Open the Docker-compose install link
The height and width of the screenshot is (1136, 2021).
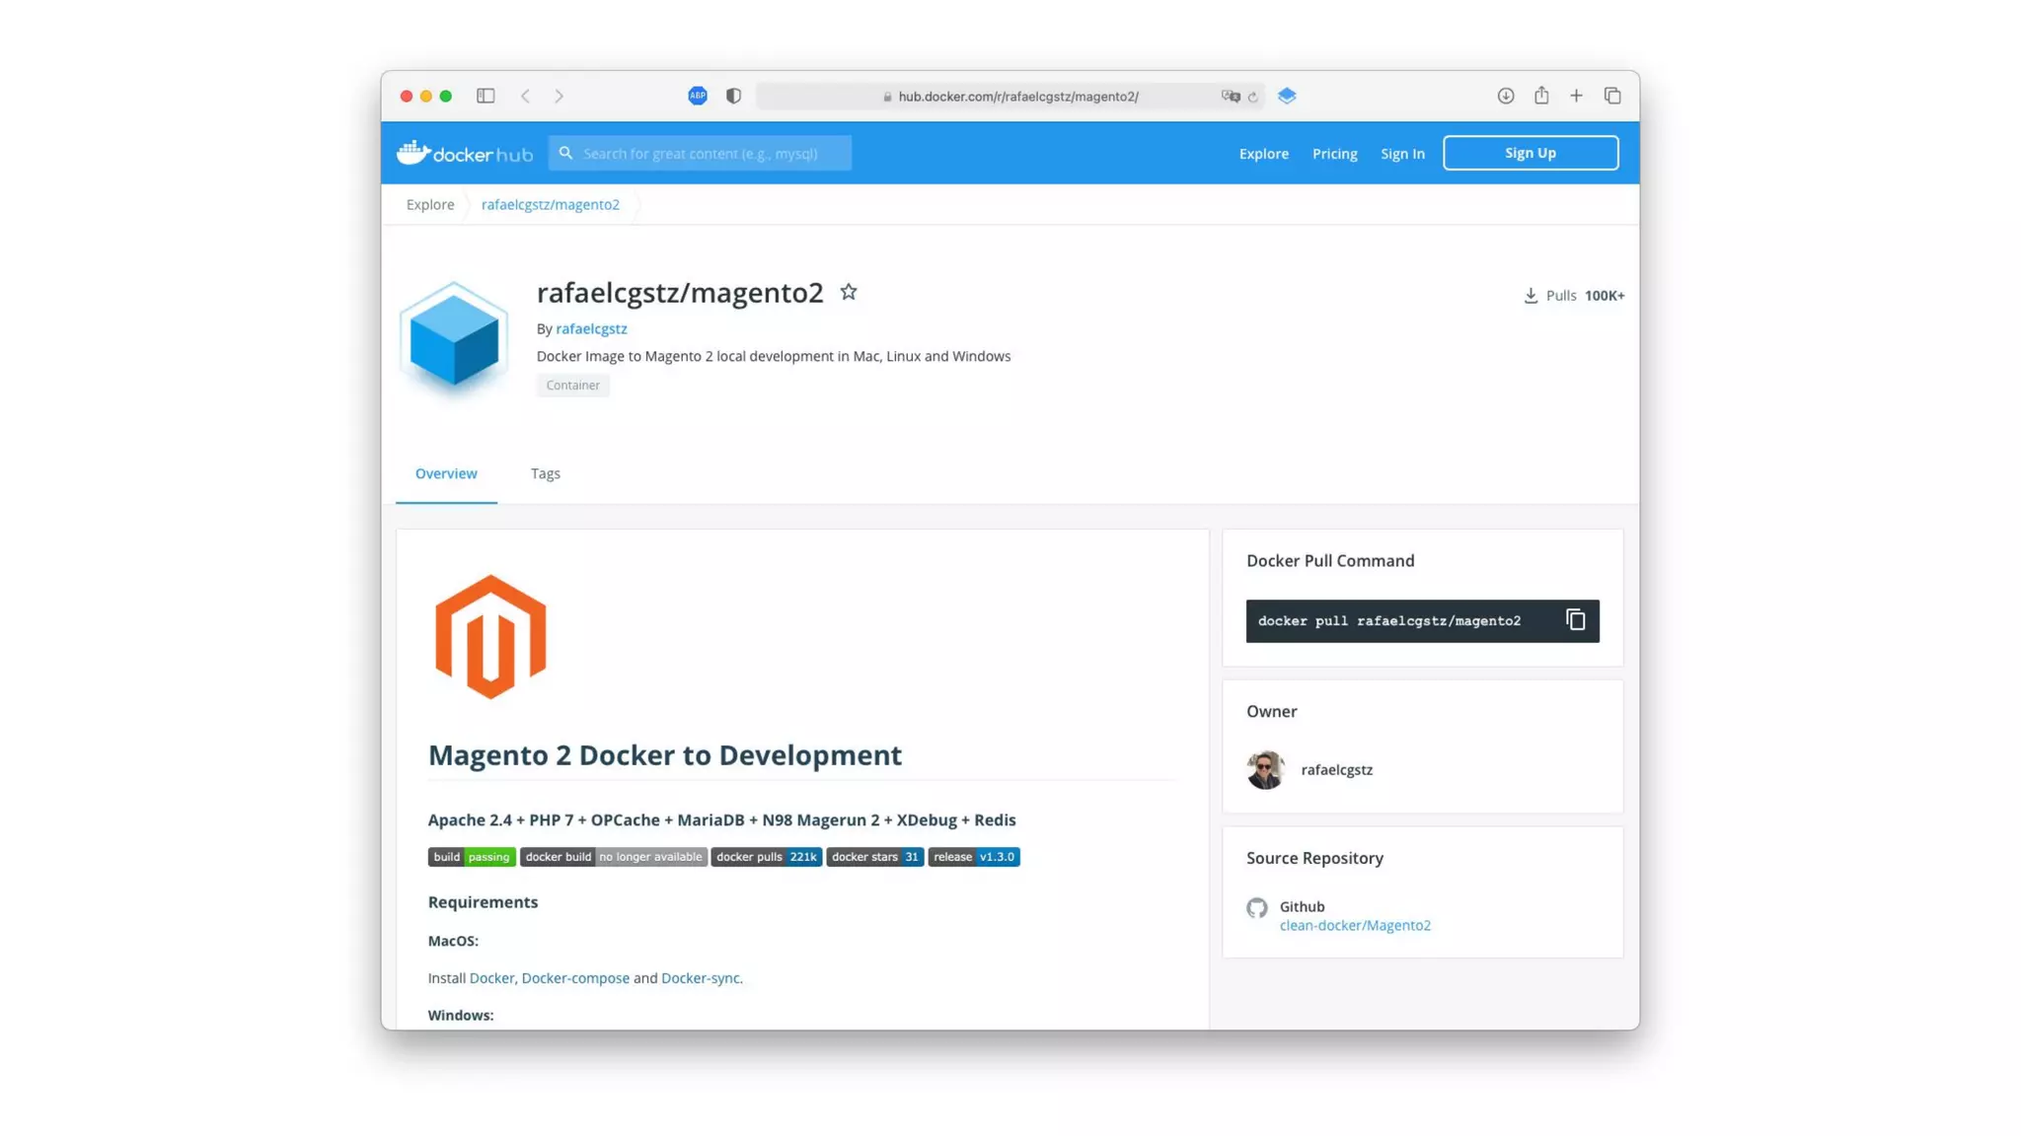pyautogui.click(x=574, y=978)
